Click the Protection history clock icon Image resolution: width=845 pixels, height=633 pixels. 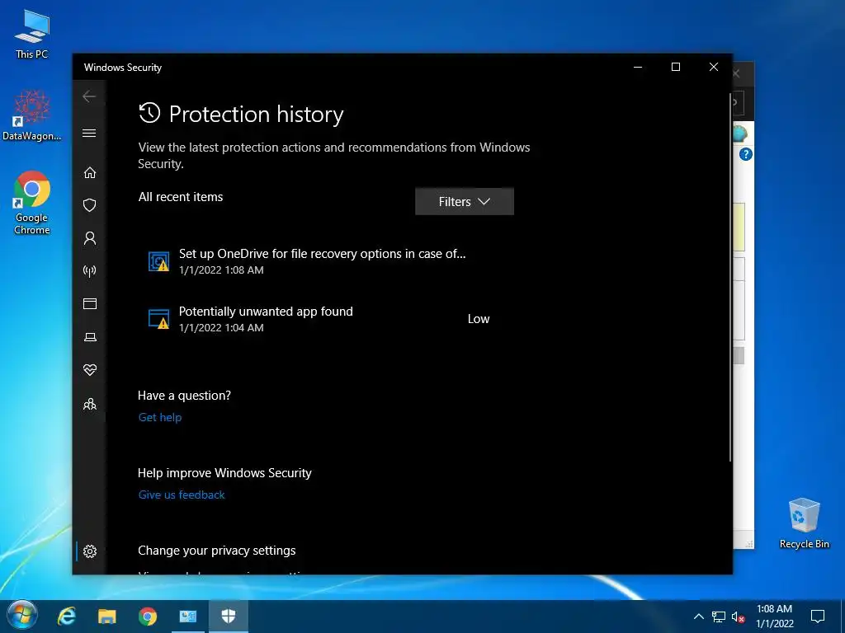click(x=149, y=113)
